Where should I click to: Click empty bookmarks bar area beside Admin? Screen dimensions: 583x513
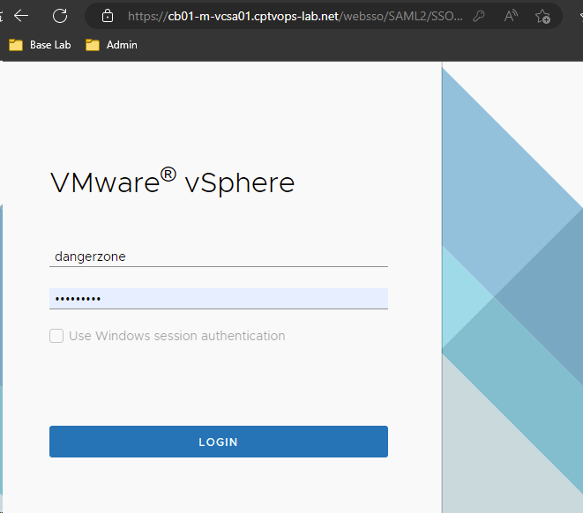[x=353, y=45]
